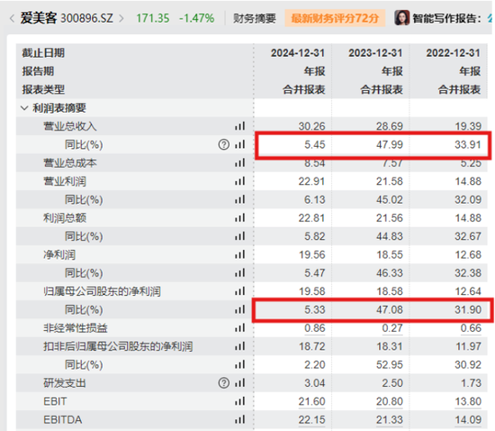Click 非经常性损益 value 0.86
Viewport: 495px width, 431px height.
click(x=315, y=328)
